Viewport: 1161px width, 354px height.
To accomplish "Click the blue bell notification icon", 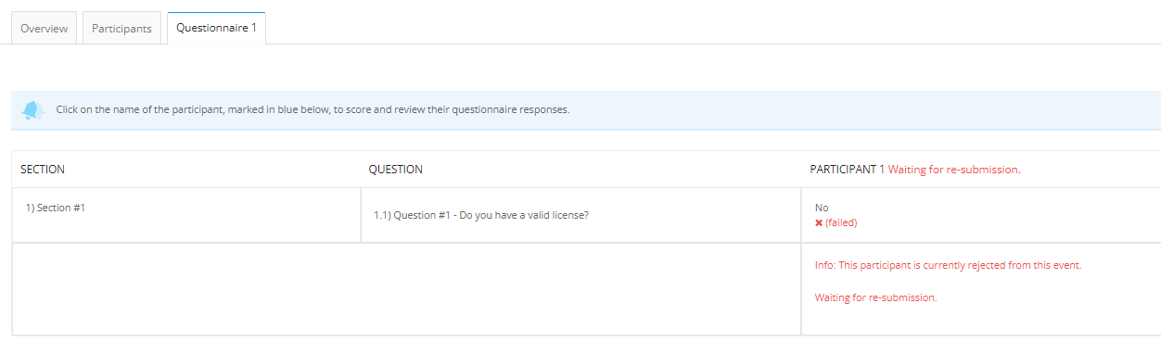I will coord(33,110).
